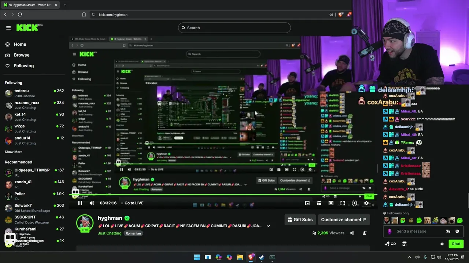
Task: Jump to live with Go to LIVE
Action: 134,203
